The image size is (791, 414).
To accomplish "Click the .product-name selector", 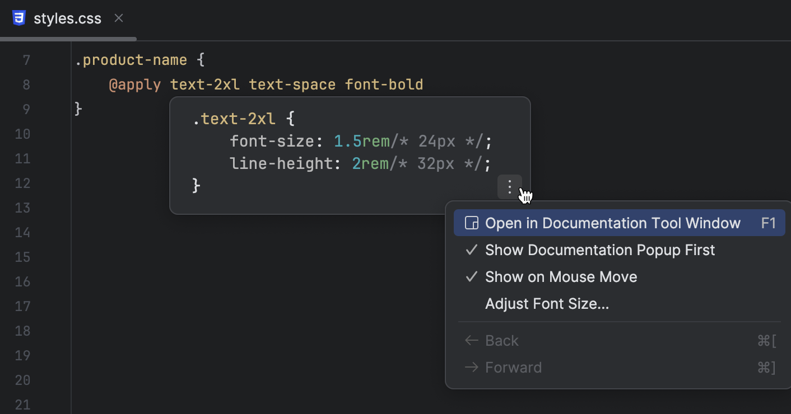I will (131, 60).
